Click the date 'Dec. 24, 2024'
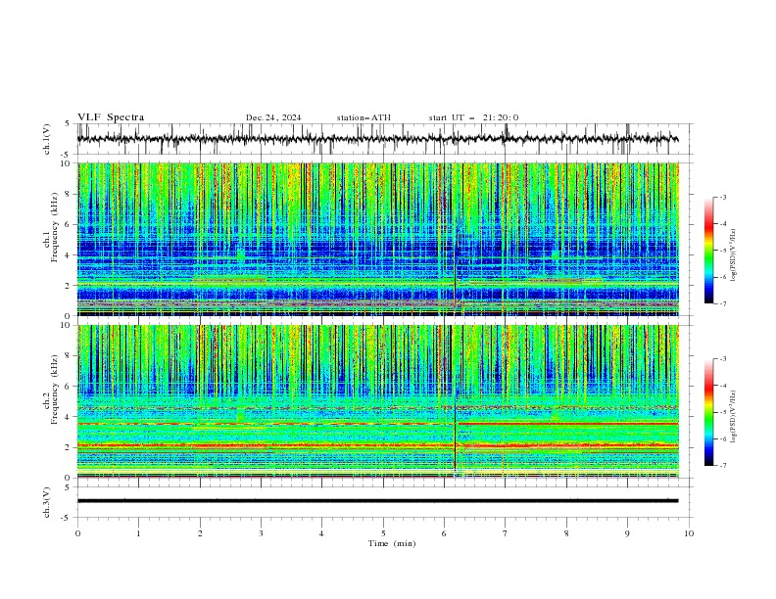Screen dimensions: 776x599 [273, 117]
